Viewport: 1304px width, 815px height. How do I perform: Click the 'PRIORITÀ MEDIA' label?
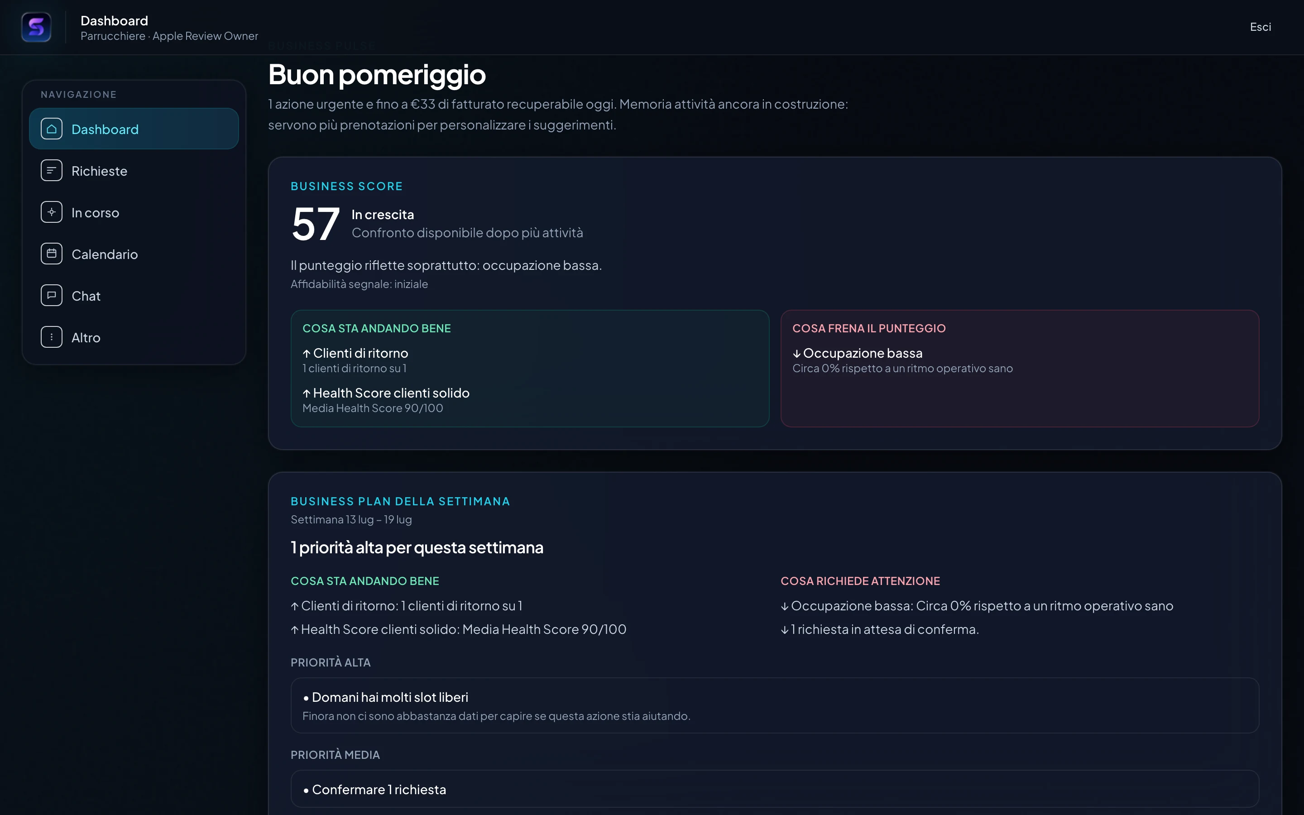coord(335,755)
